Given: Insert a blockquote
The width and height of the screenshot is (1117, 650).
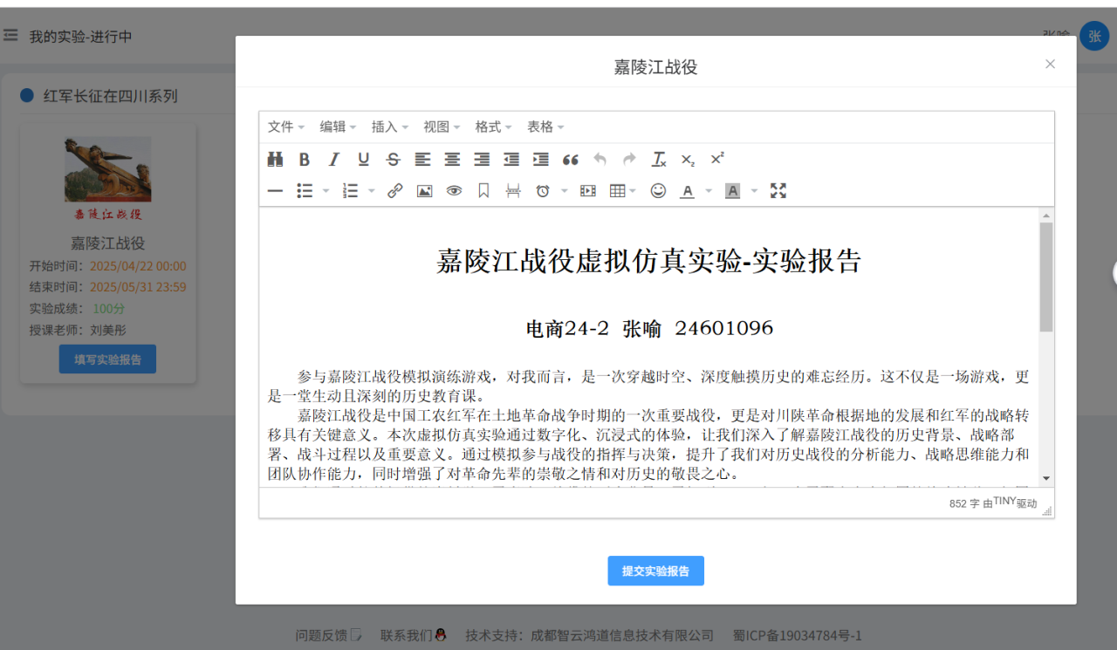Looking at the screenshot, I should coord(571,160).
